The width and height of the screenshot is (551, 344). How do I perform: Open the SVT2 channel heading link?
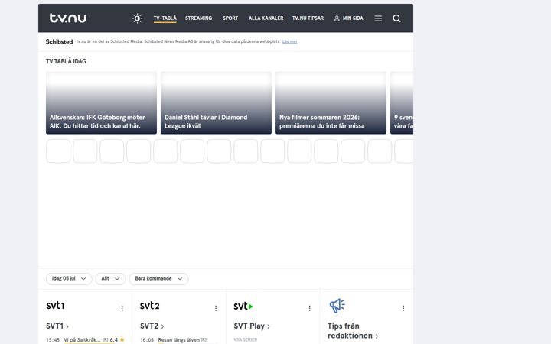click(x=152, y=326)
